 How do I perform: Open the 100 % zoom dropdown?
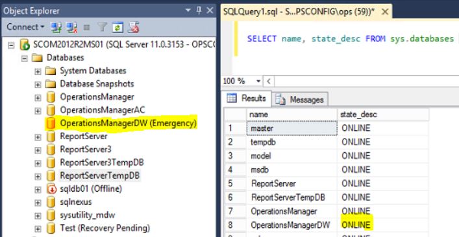pos(258,81)
